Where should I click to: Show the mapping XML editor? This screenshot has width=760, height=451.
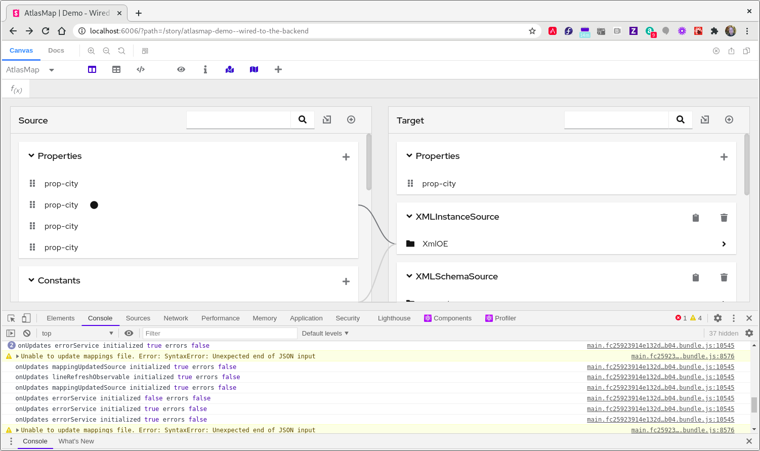[x=141, y=69]
